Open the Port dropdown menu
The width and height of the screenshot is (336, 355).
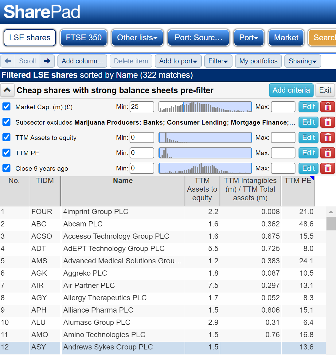(249, 38)
